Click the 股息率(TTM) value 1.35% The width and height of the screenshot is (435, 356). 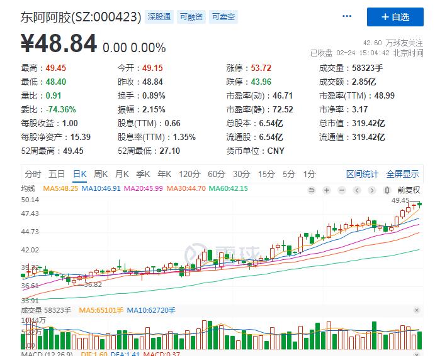[x=184, y=138]
